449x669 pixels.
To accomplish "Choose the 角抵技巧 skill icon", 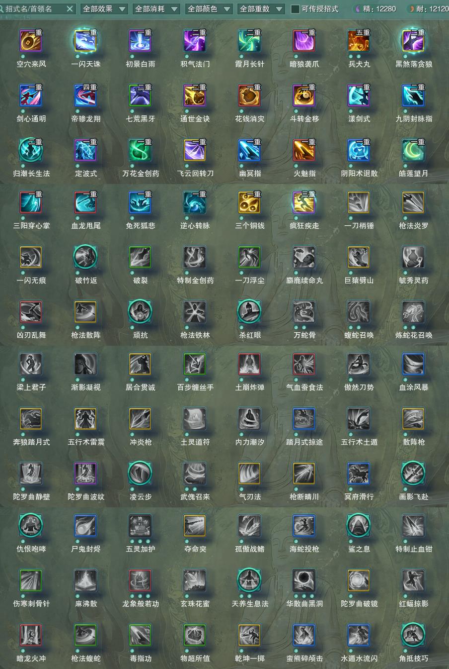I will tap(413, 636).
